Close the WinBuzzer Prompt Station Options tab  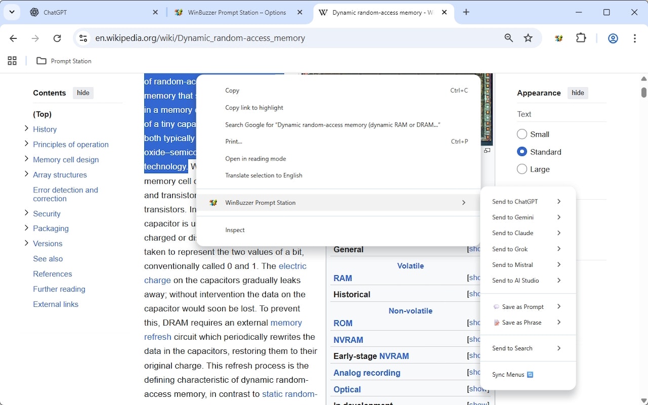(299, 12)
